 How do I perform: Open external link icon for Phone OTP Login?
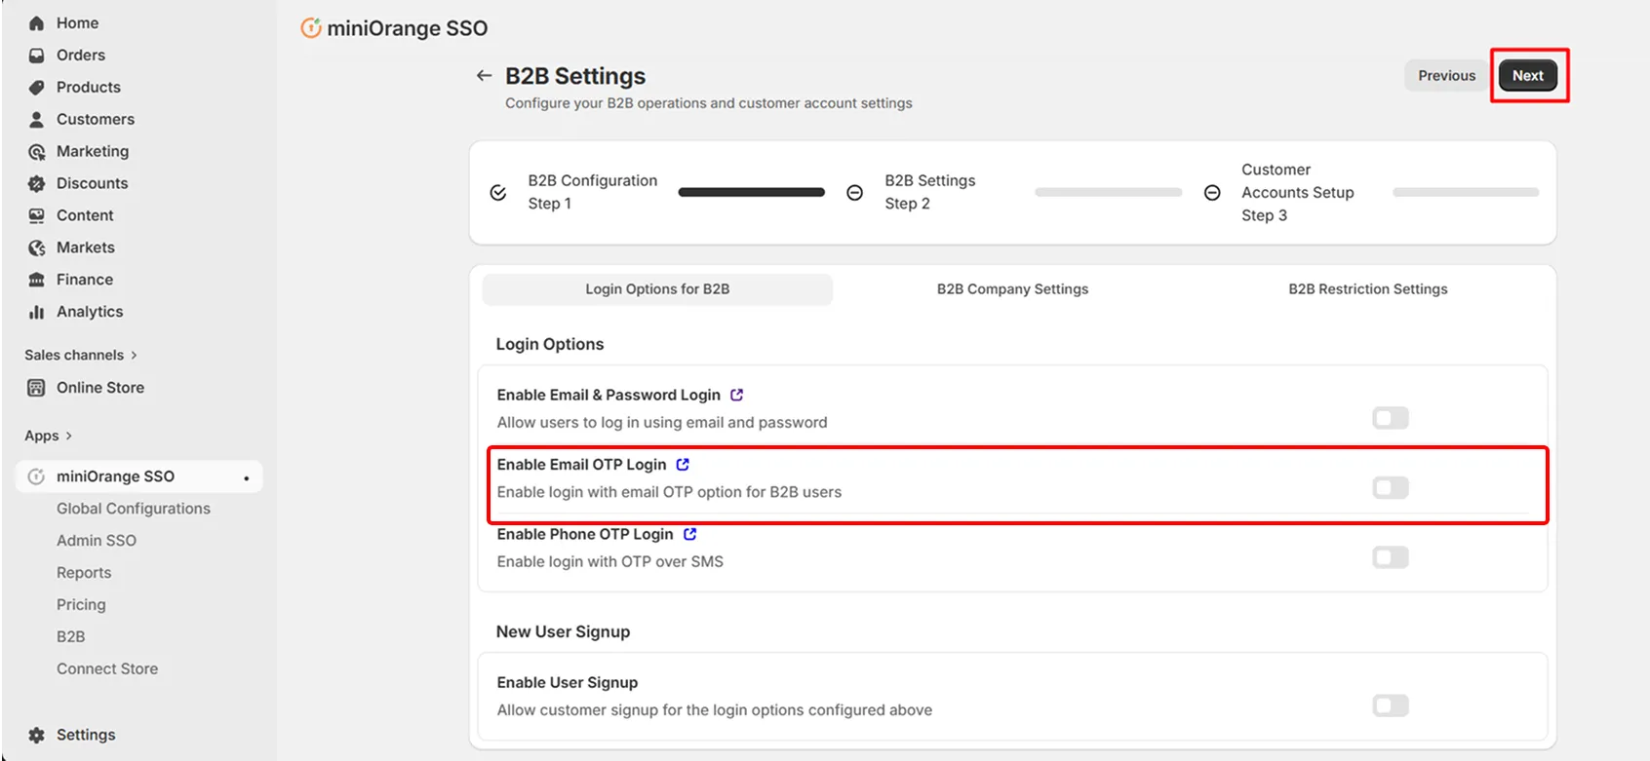tap(690, 534)
